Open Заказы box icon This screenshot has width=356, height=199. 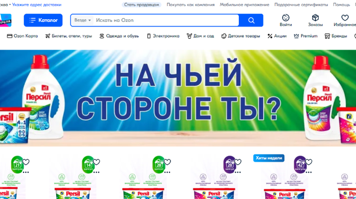(x=315, y=18)
